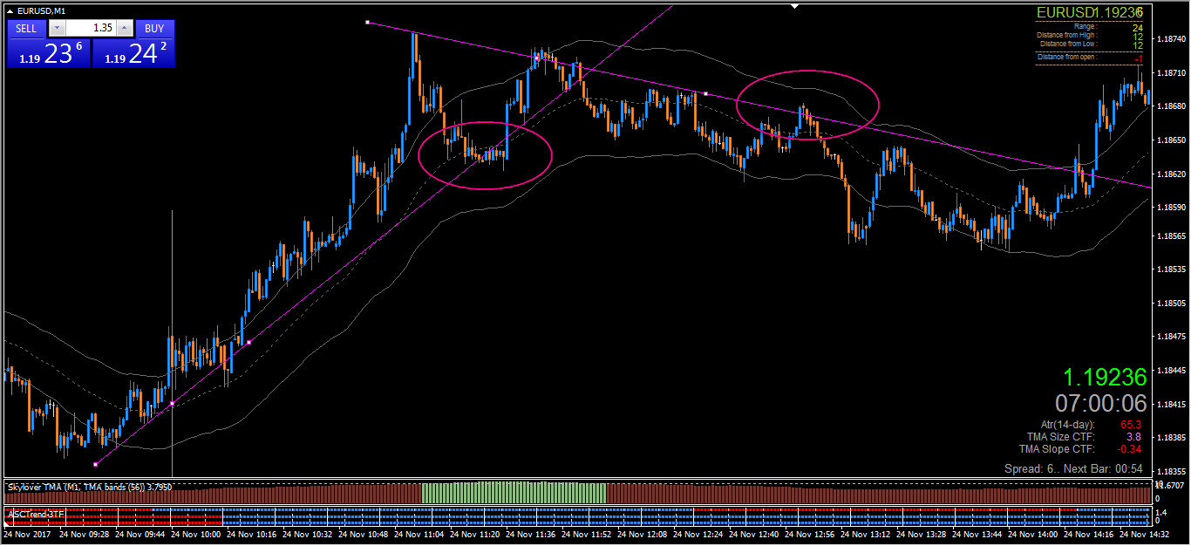The height and width of the screenshot is (546, 1191).
Task: Collapse one-click trading panel via the triangle
Action: pyautogui.click(x=10, y=10)
